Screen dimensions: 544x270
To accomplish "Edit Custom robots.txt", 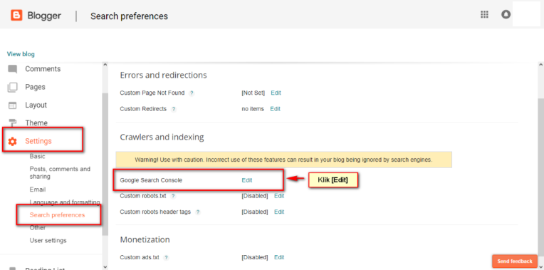I will click(x=279, y=196).
